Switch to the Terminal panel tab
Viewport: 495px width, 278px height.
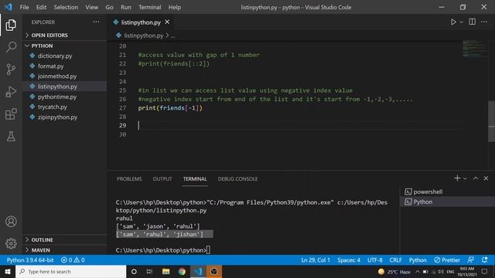195,178
